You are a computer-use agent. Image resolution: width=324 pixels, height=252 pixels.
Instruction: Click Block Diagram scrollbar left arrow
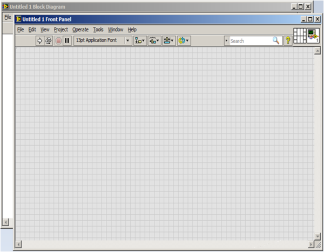coord(5,222)
